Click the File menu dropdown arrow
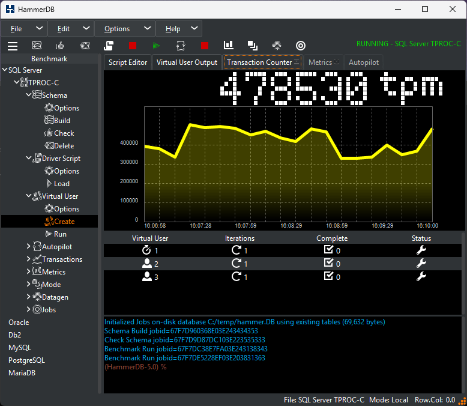Viewport: 467px width, 406px height. coord(39,28)
